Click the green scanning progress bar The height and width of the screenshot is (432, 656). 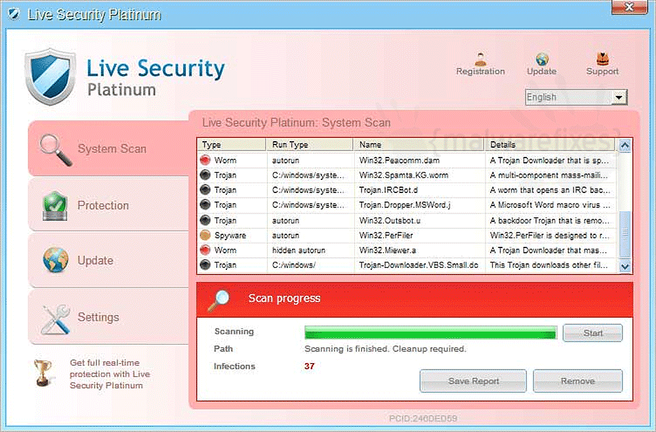click(x=430, y=334)
